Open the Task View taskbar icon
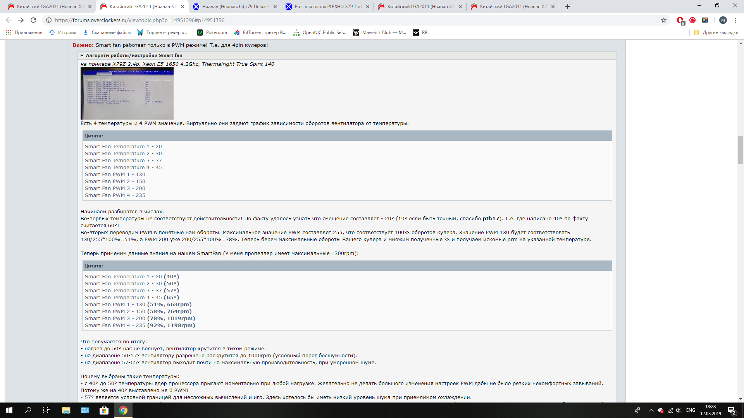 (46, 410)
